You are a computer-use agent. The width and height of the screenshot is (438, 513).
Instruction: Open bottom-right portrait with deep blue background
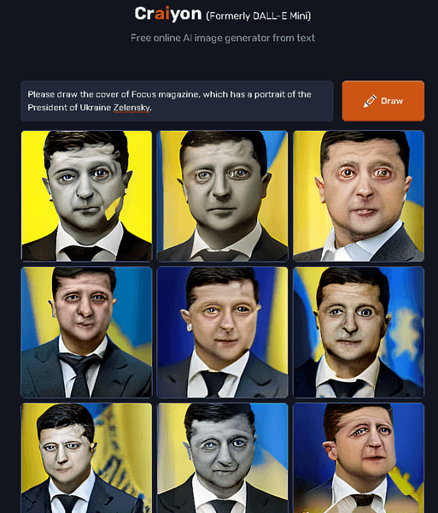(359, 458)
